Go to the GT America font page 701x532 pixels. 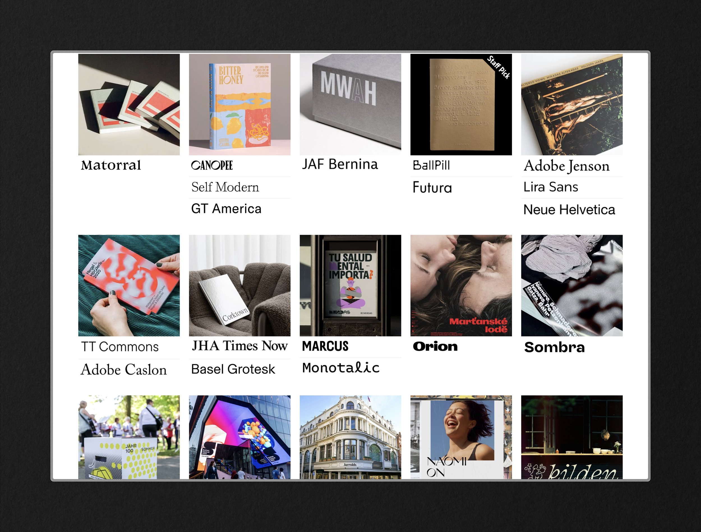tap(226, 209)
